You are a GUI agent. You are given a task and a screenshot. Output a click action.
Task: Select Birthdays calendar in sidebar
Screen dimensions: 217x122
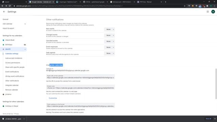click(x=9, y=45)
